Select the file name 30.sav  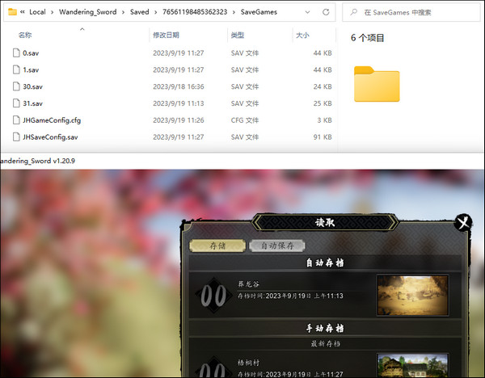pyautogui.click(x=32, y=86)
